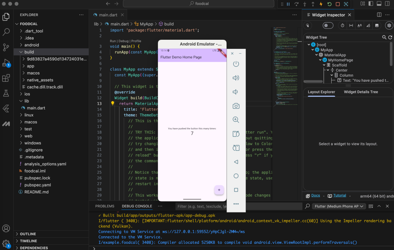This screenshot has height=250, width=394.
Task: Click the Step Over debug button
Action: click(x=297, y=4)
